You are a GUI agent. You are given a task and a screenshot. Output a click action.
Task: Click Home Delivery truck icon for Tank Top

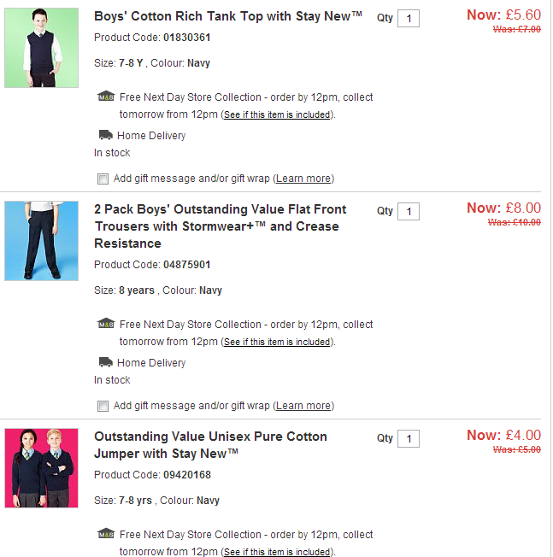pos(106,135)
